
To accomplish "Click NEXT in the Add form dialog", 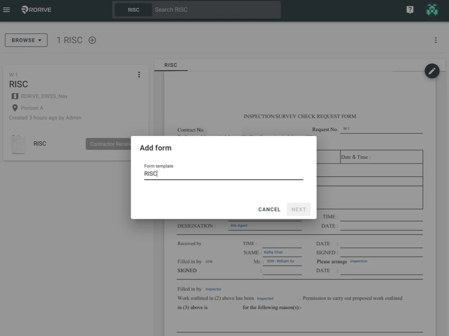I will click(x=299, y=209).
